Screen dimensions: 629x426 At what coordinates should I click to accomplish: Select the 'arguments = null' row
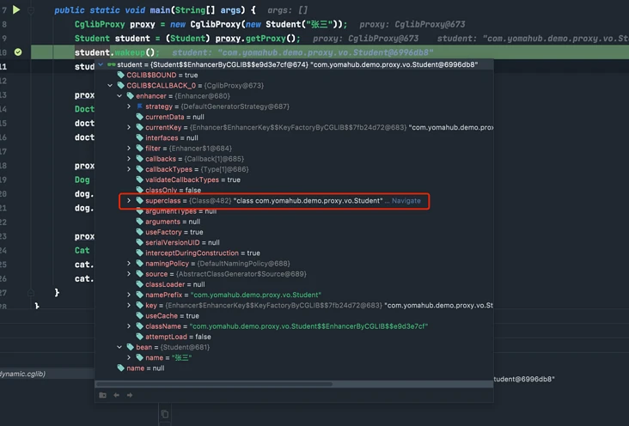click(294, 222)
